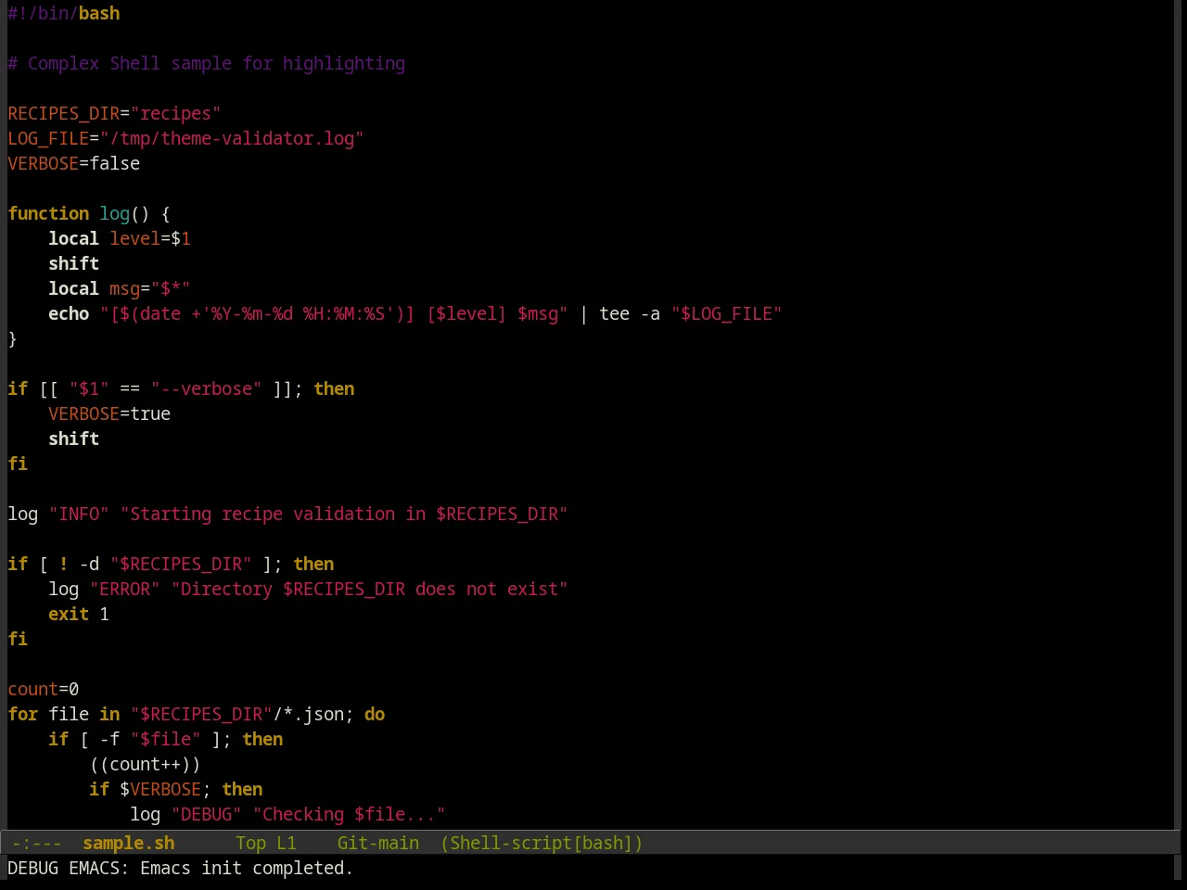
Task: Click the date format '%Y-%m-%d %H:%M:%S' text
Action: (298, 313)
